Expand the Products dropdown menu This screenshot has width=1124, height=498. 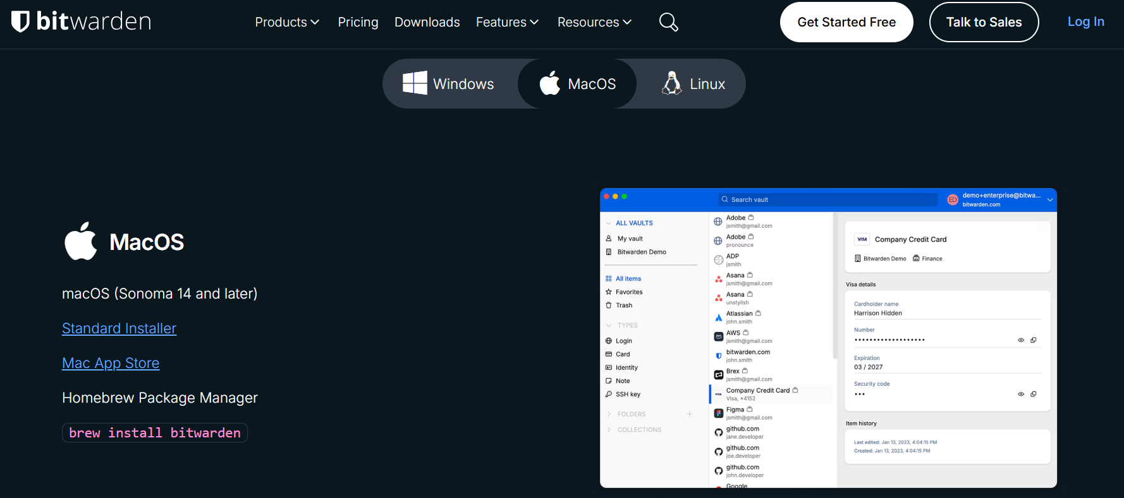(x=287, y=22)
